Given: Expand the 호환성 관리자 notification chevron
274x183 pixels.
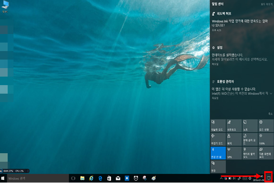Looking at the screenshot, I should [x=271, y=94].
